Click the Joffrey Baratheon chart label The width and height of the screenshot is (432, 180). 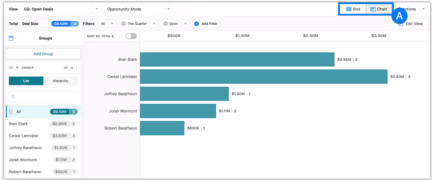tap(120, 94)
